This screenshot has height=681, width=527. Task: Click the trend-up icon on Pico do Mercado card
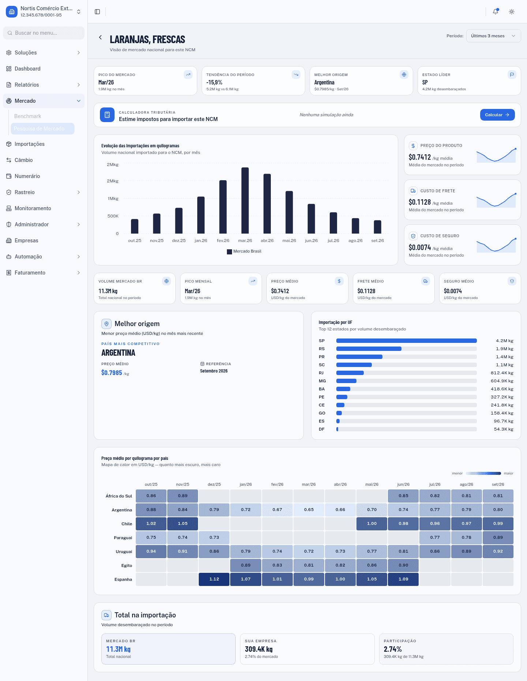tap(188, 75)
